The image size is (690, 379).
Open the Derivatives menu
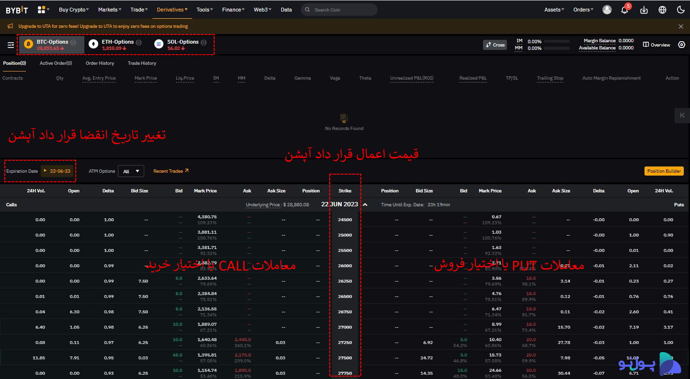172,10
